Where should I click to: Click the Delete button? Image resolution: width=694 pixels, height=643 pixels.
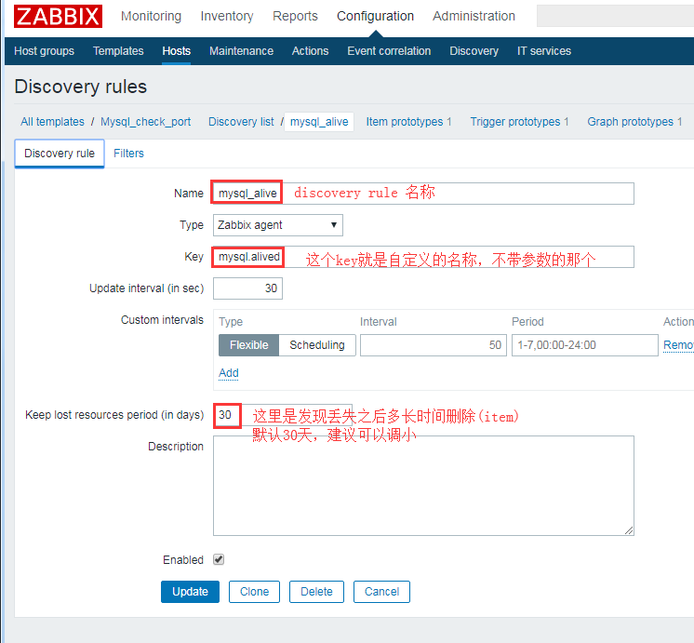tap(316, 592)
